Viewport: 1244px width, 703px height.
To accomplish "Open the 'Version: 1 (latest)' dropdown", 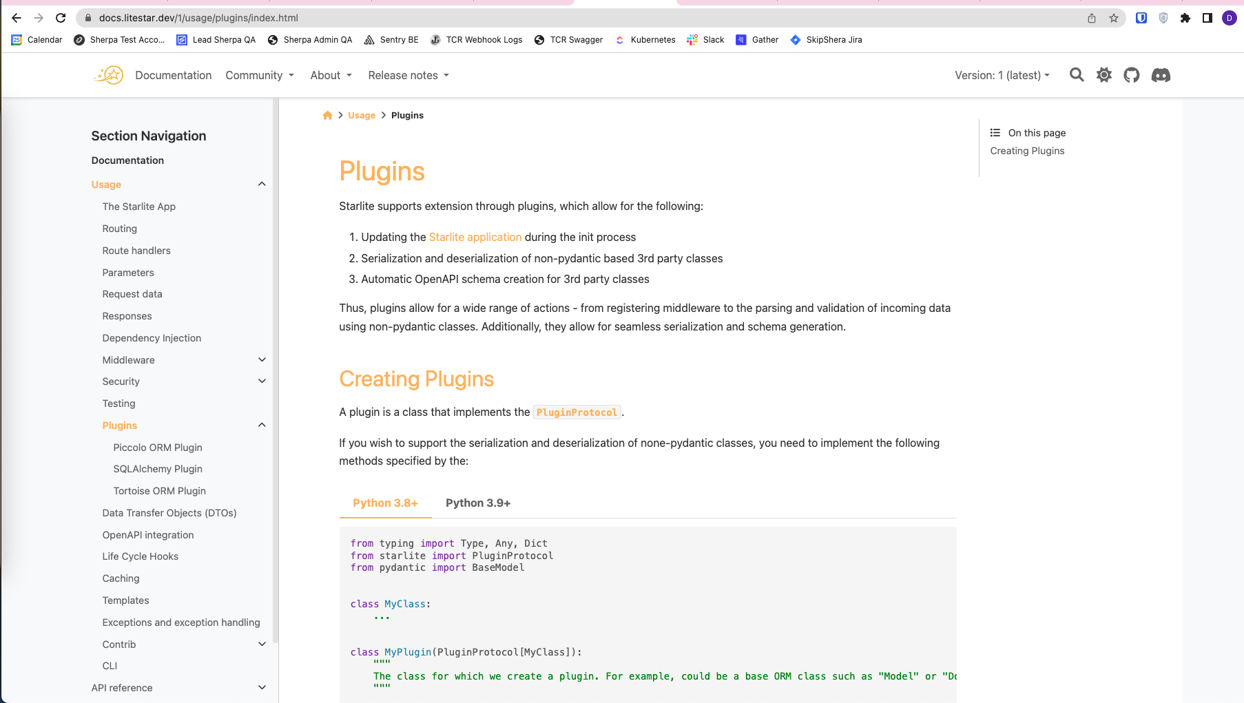I will click(1002, 75).
